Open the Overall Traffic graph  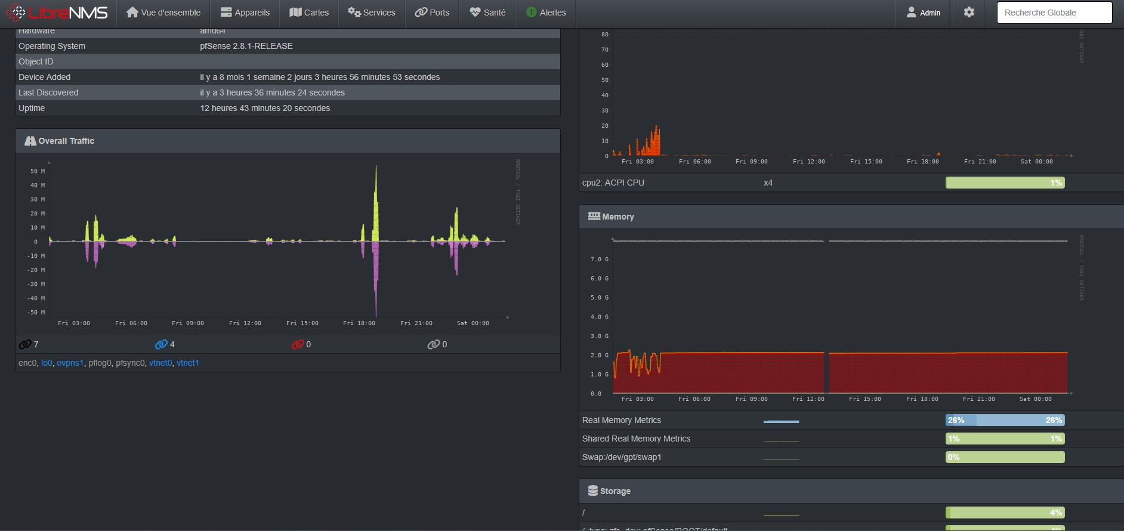(277, 242)
